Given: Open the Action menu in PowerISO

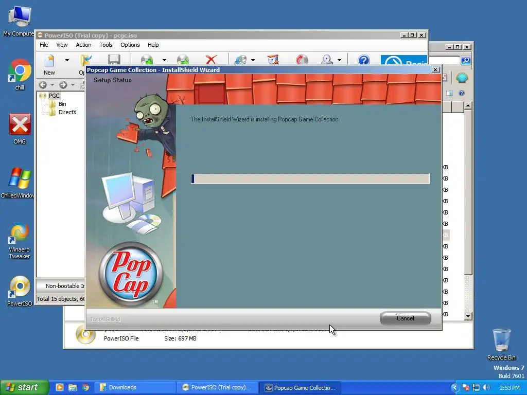Looking at the screenshot, I should pos(83,45).
